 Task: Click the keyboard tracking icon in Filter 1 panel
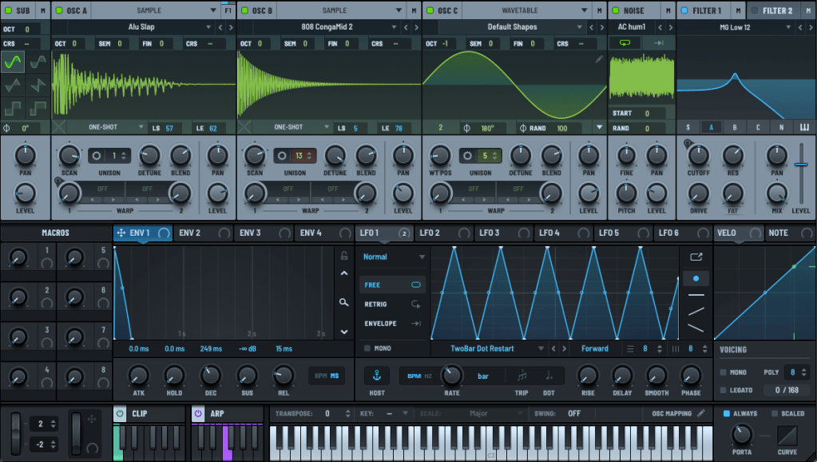pos(806,125)
